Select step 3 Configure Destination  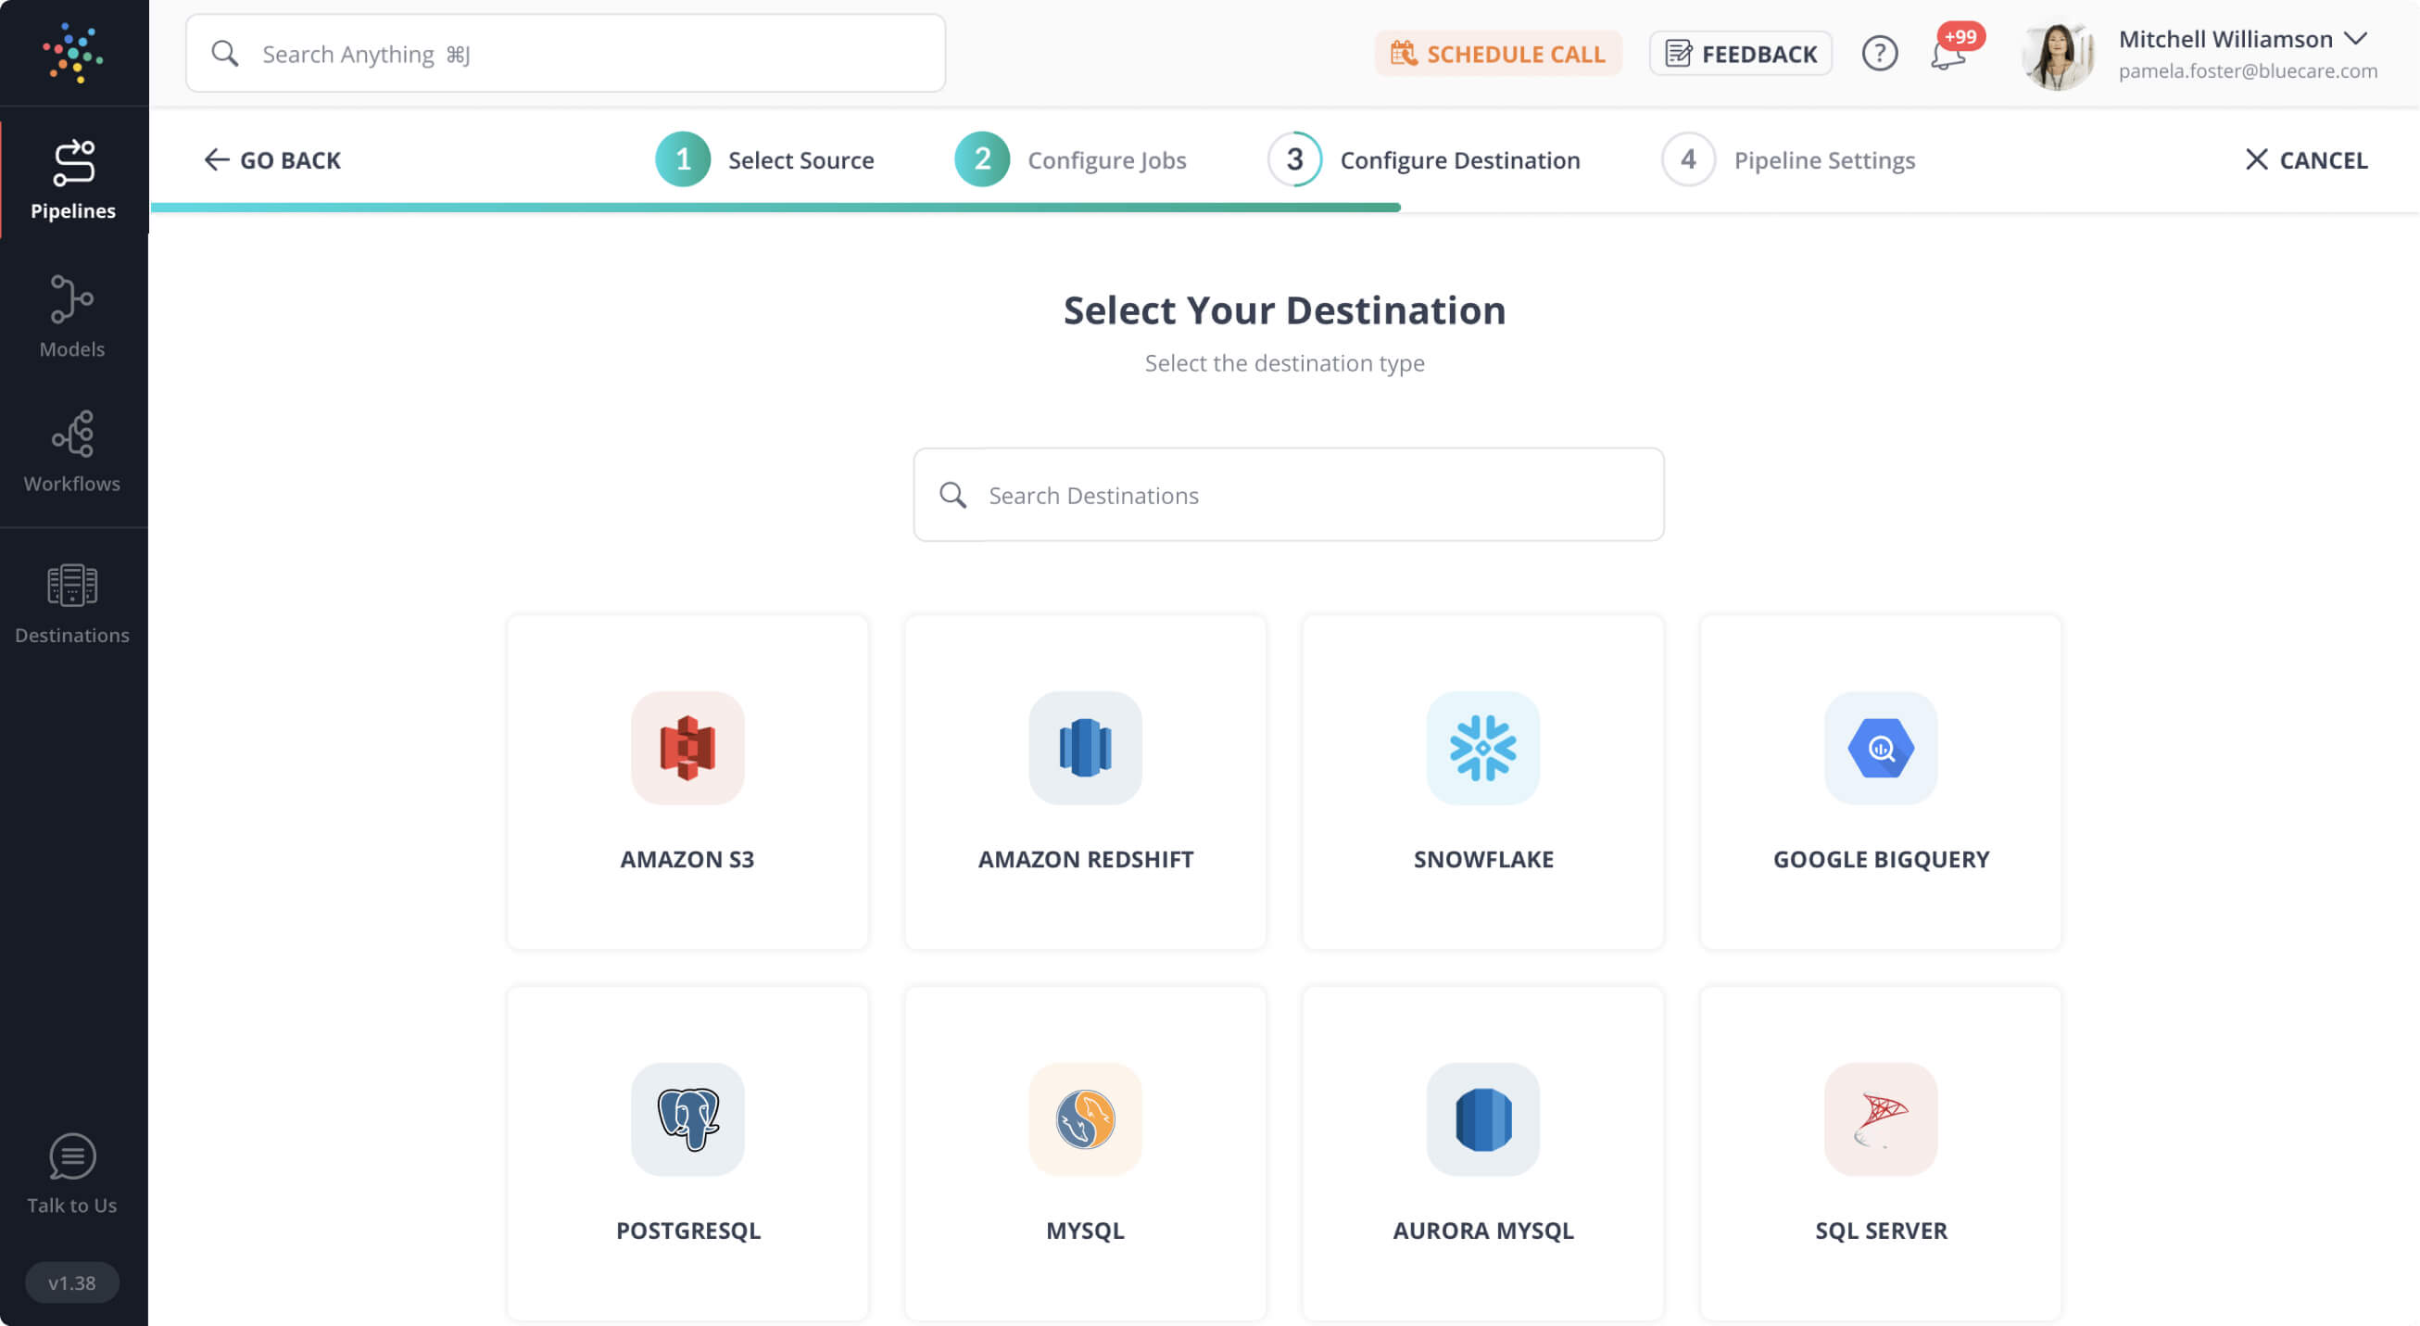(x=1424, y=159)
